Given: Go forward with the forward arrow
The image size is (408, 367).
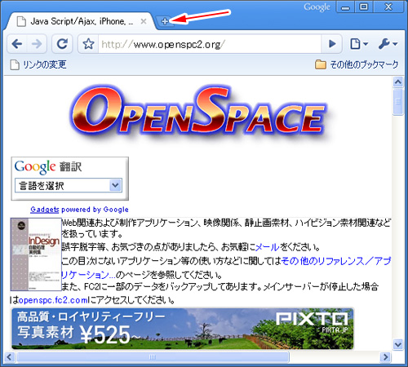Looking at the screenshot, I should pyautogui.click(x=37, y=44).
